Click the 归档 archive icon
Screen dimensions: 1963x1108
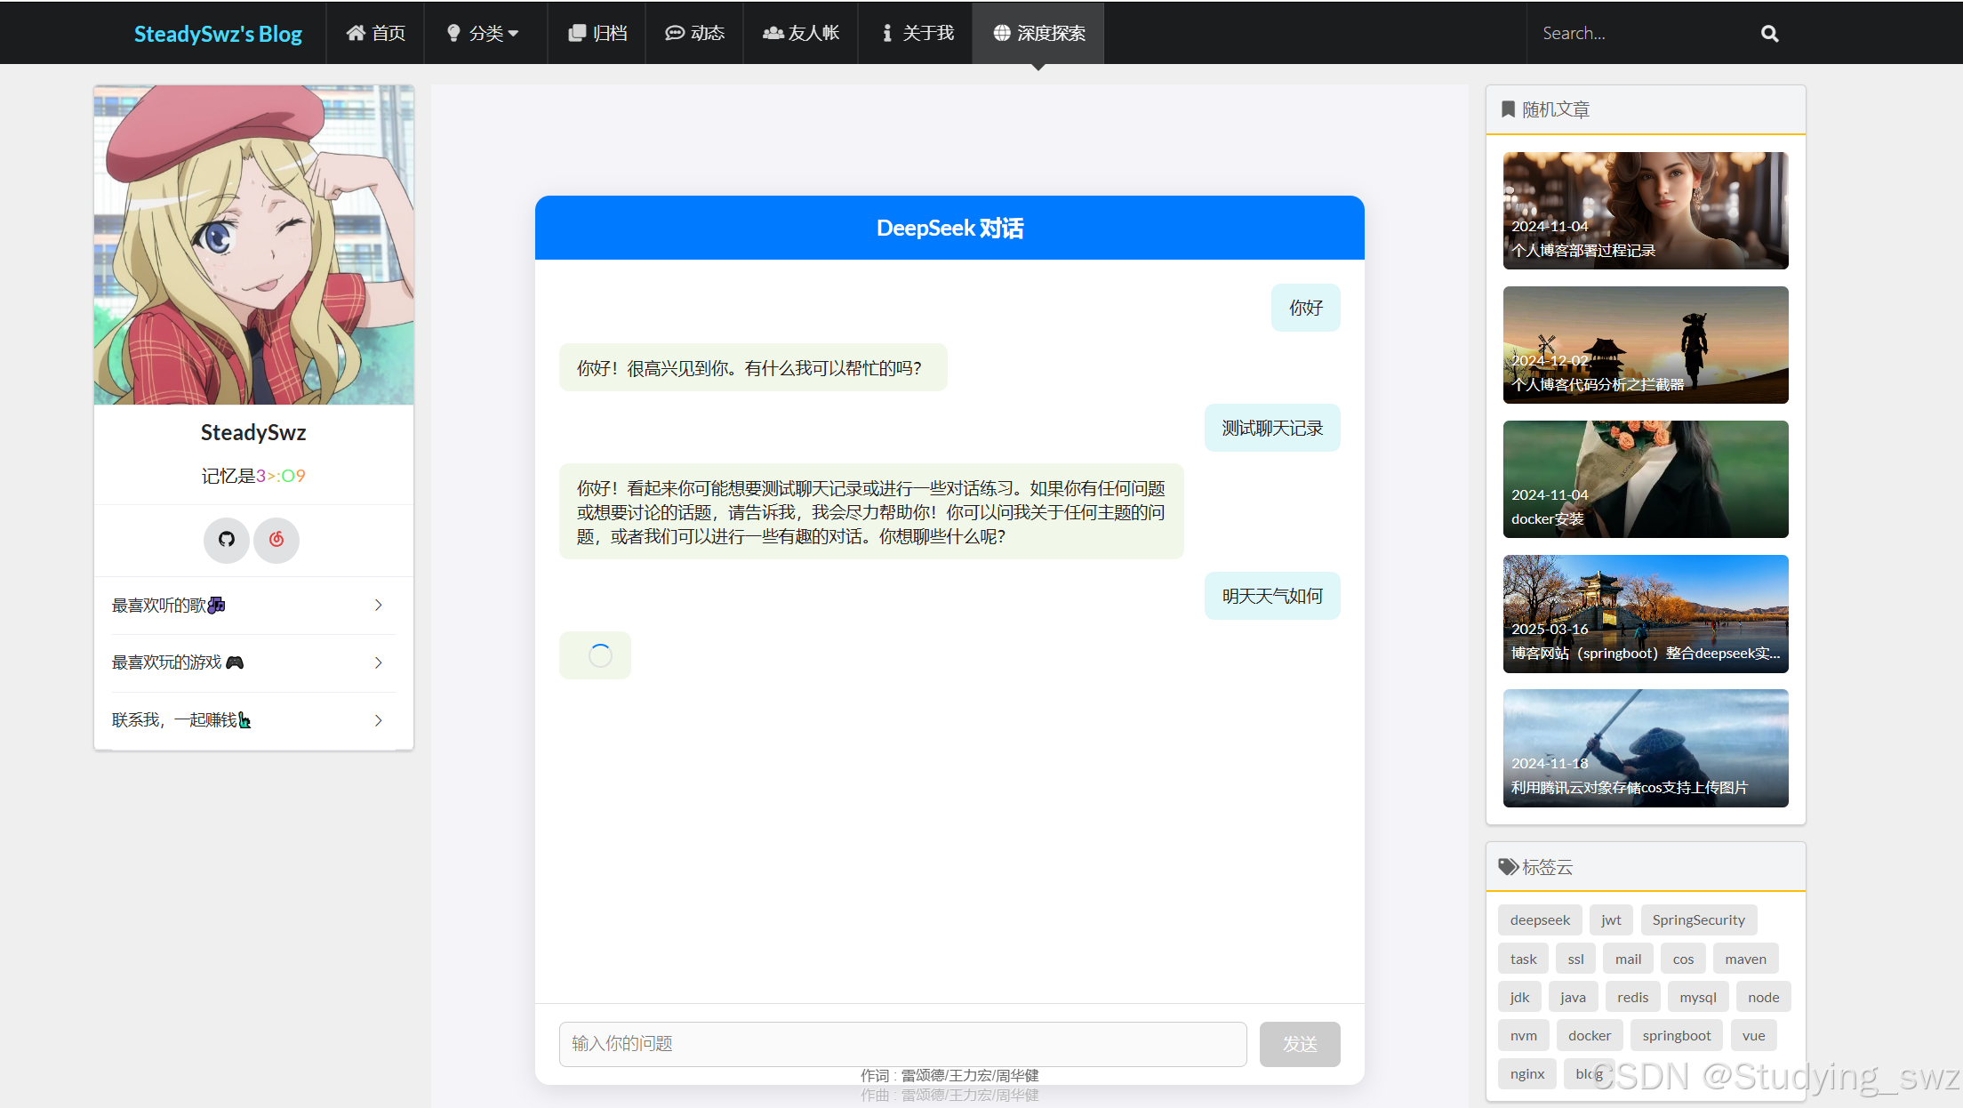point(577,33)
